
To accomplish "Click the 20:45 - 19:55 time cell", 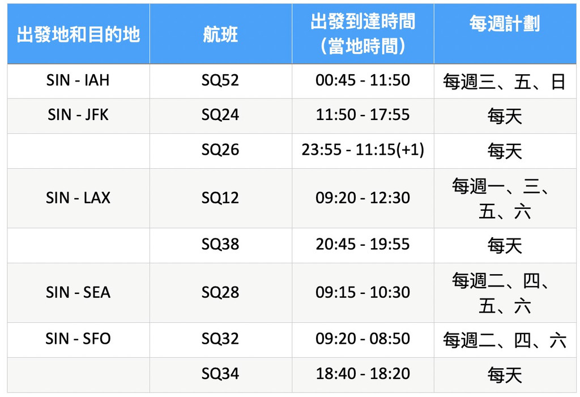I will 363,244.
